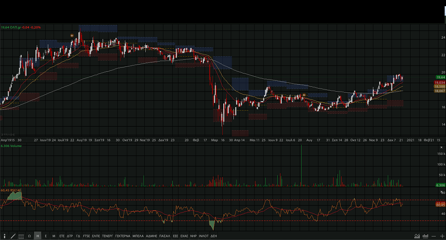Open the chart indicators icon
The width and height of the screenshot is (446, 240).
417,236
